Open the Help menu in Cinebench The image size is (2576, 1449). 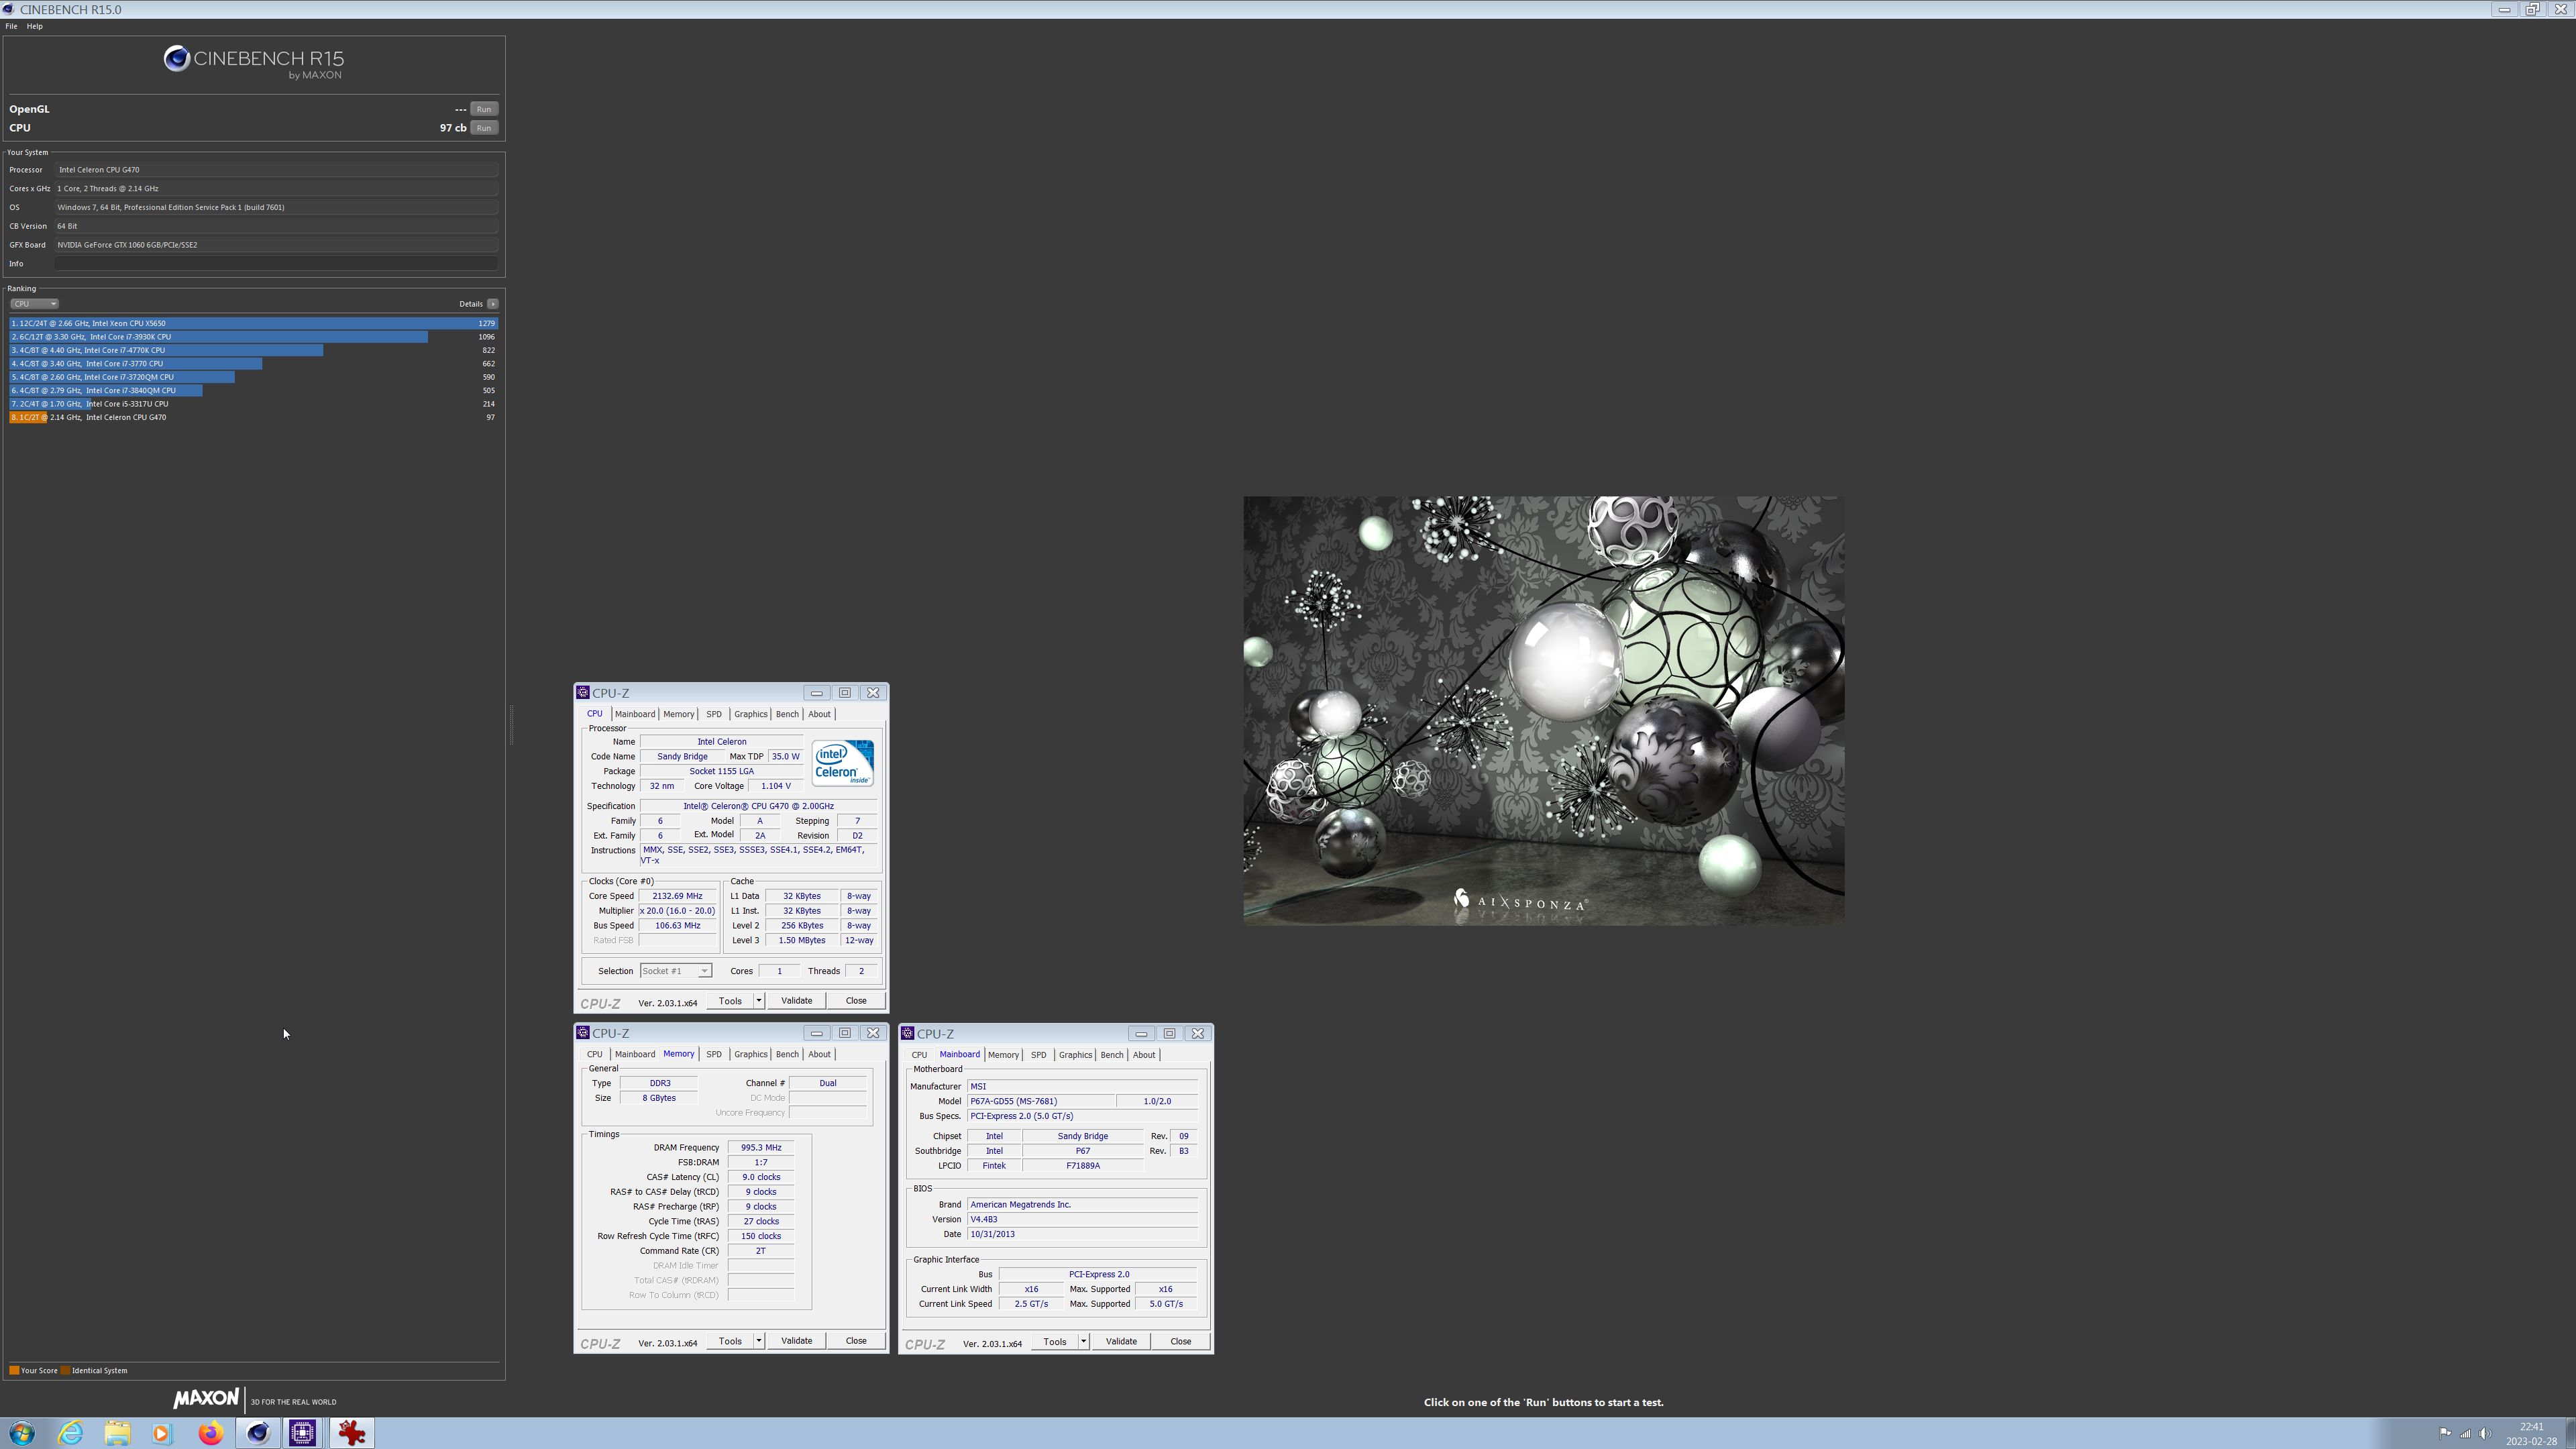point(34,26)
